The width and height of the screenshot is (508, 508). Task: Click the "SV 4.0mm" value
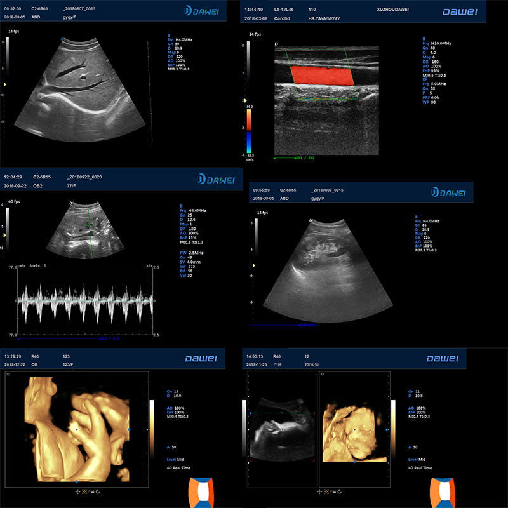(x=190, y=262)
